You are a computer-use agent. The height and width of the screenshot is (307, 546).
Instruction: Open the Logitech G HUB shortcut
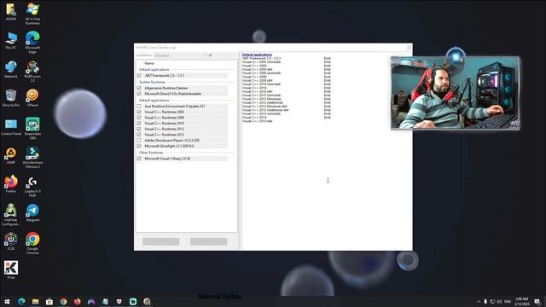pos(32,186)
